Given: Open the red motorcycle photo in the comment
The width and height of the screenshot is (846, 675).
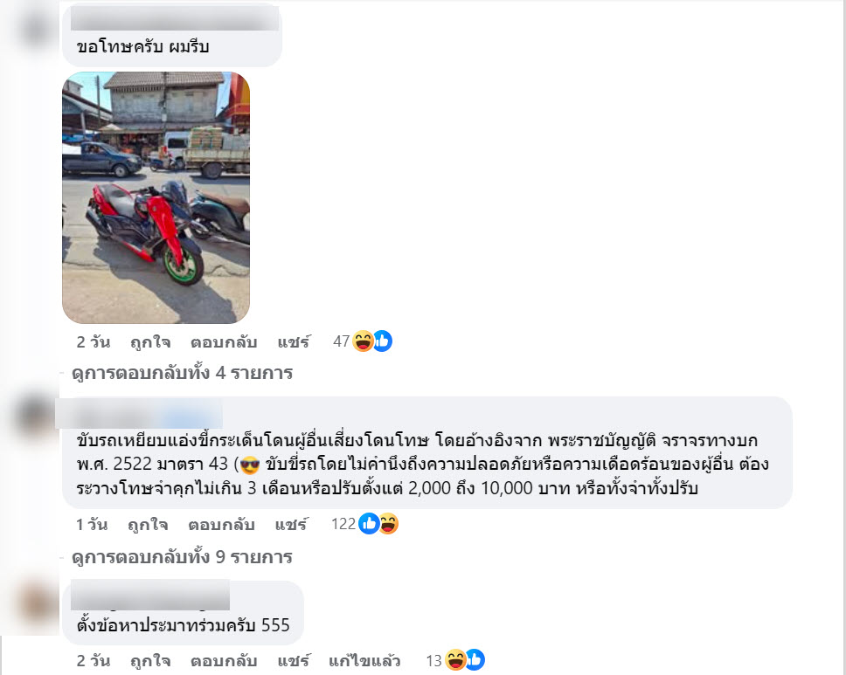Looking at the screenshot, I should [x=156, y=198].
